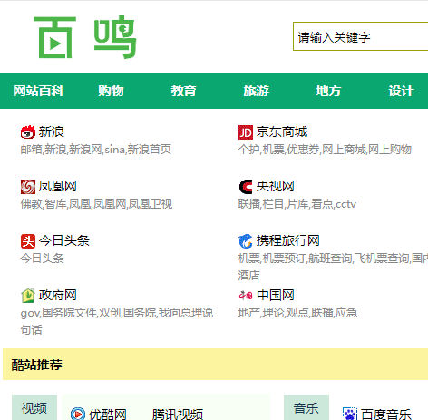Open the 新浪 link
Screen dimensions: 428x420
51,132
